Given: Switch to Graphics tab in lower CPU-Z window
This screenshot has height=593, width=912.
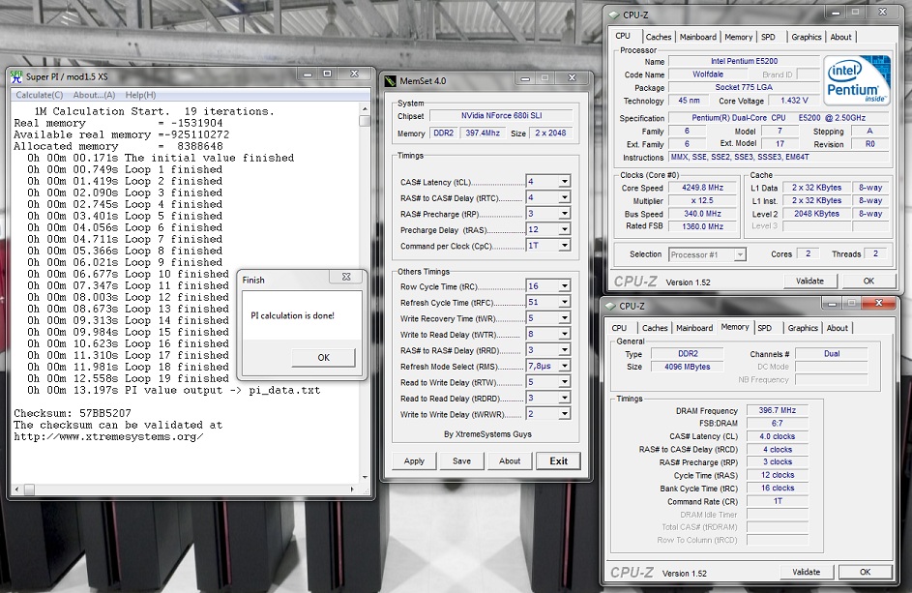Looking at the screenshot, I should [803, 328].
